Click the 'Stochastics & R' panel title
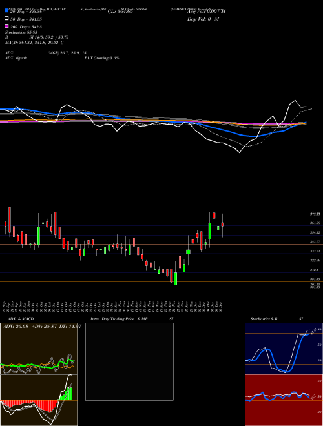 coord(264,319)
